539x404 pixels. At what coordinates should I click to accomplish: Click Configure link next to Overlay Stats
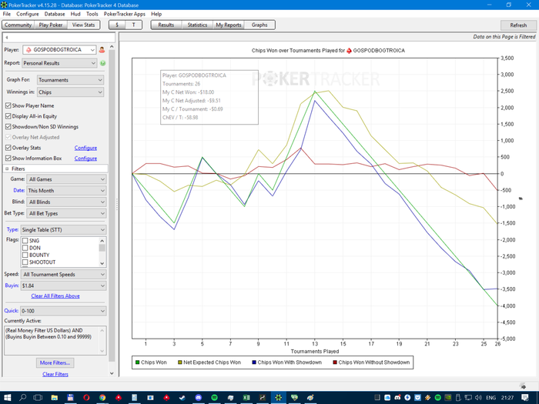pos(85,148)
